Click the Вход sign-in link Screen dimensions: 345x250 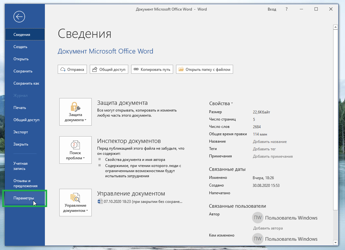[272, 9]
